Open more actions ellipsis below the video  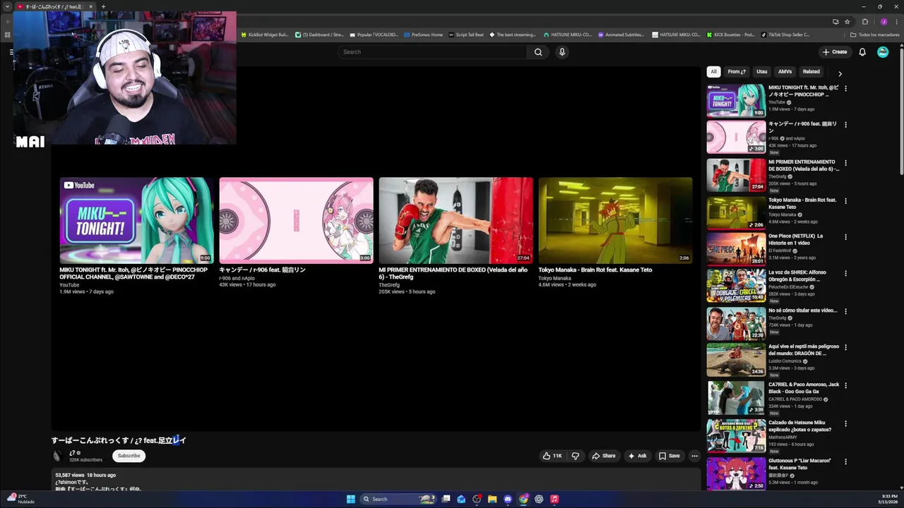pyautogui.click(x=694, y=456)
